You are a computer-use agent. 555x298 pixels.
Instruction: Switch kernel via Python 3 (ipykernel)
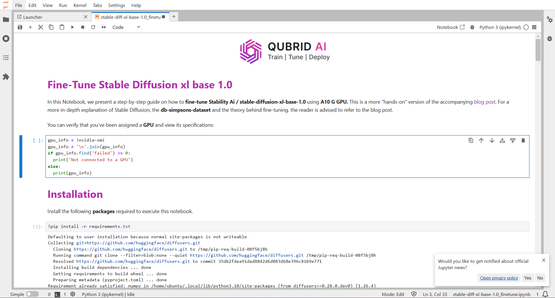tap(500, 27)
